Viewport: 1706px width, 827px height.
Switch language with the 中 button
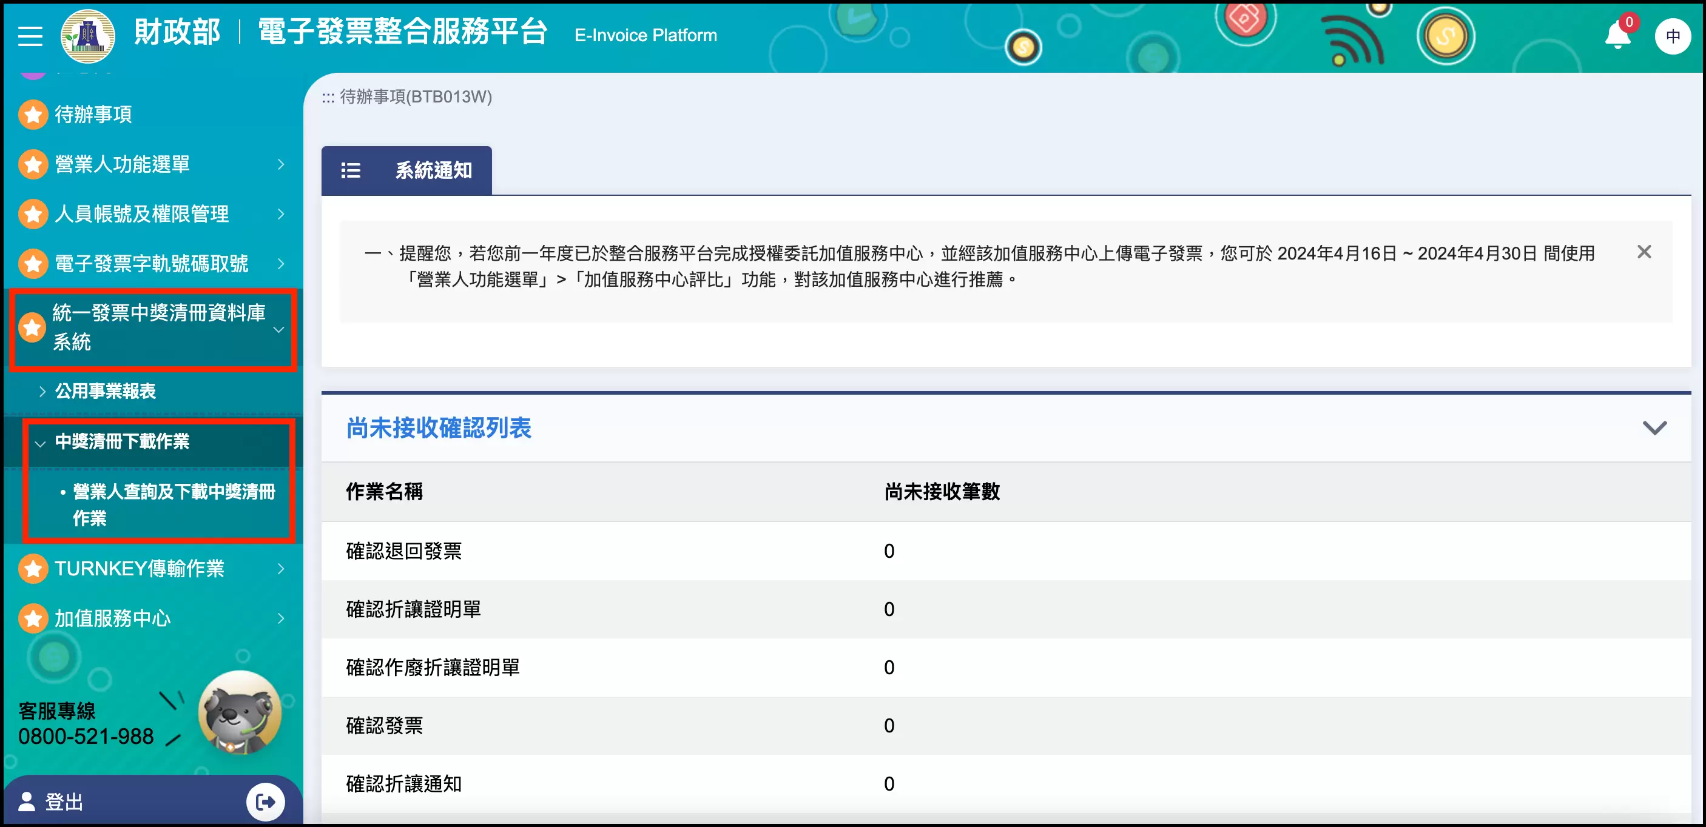coord(1672,36)
